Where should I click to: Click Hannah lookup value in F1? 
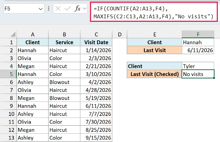click(198, 42)
